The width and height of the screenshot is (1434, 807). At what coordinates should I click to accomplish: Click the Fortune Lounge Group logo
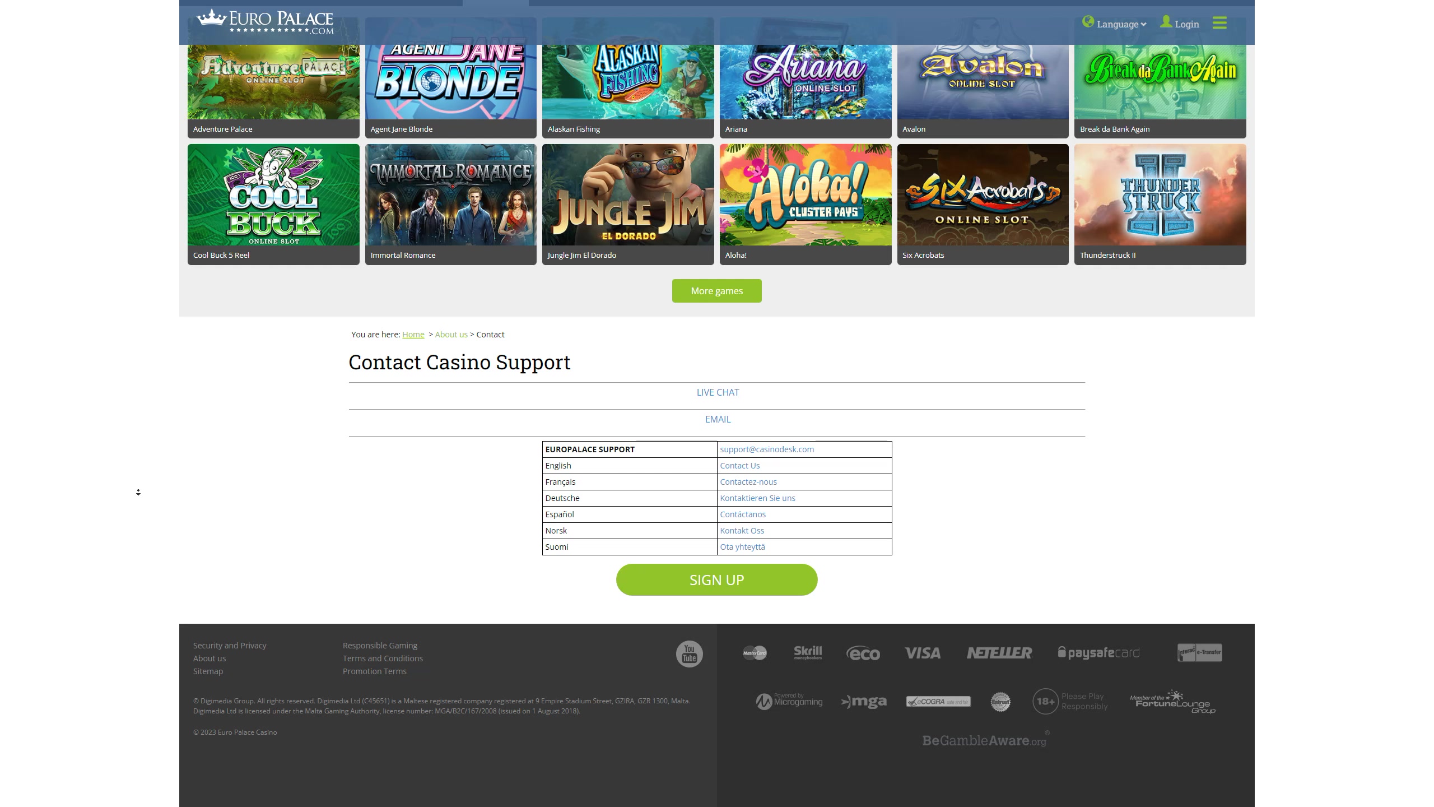click(1172, 702)
